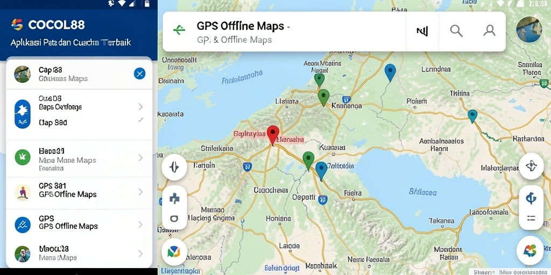Select the green pin below Kuaaaa
This screenshot has width=551, height=275.
coord(308,161)
